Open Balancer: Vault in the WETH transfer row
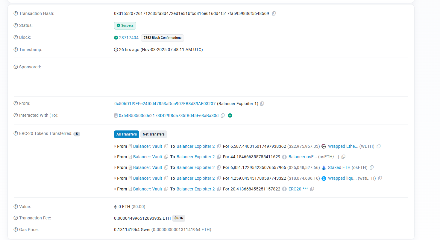Image resolution: width=440 pixels, height=240 pixels. pyautogui.click(x=148, y=146)
